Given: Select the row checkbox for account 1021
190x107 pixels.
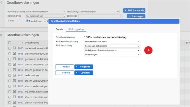Looking at the screenshot, I should click(x=9, y=81).
